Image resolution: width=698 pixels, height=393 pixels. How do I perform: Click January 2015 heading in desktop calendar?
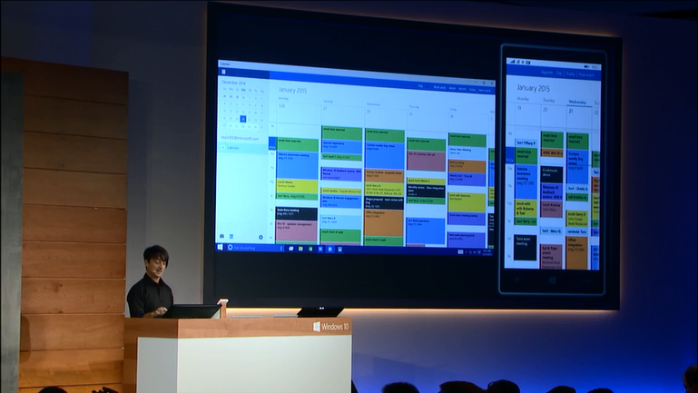coord(292,90)
